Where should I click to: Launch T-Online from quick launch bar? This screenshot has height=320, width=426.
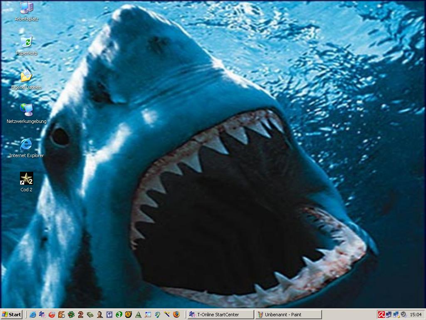point(42,315)
